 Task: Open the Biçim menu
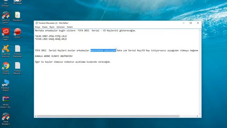coord(52,27)
